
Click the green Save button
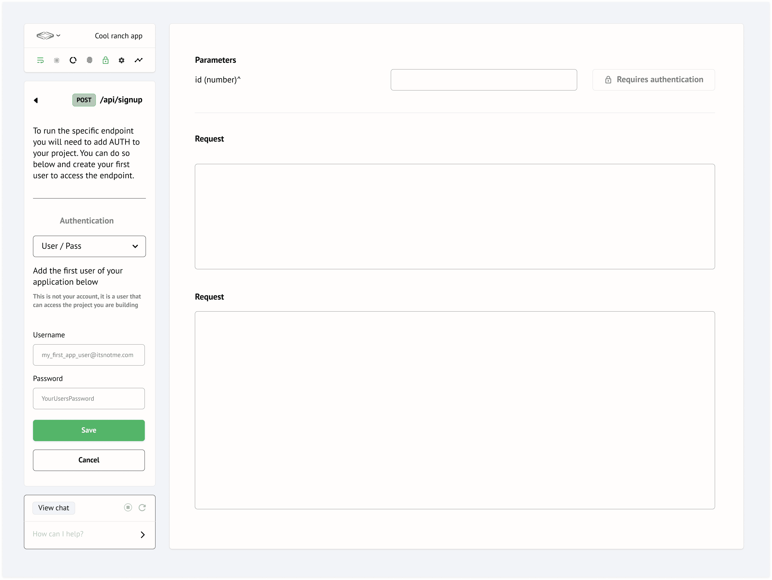[89, 430]
